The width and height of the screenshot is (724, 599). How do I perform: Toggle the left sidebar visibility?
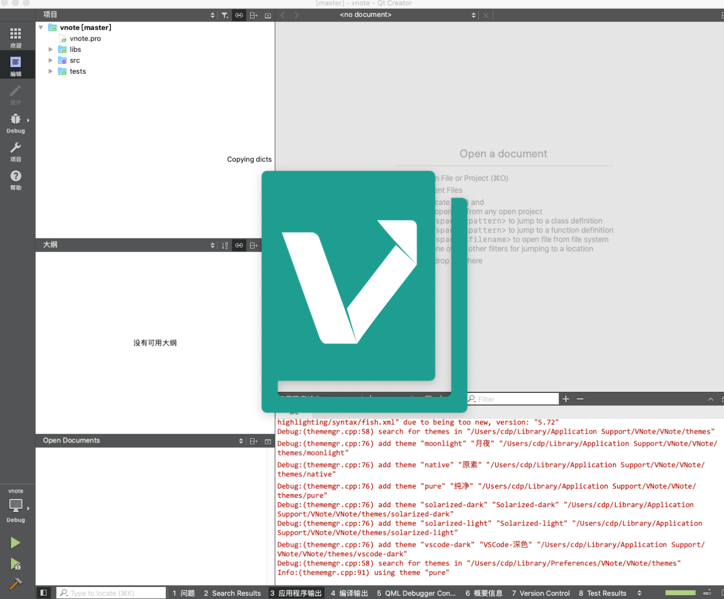coord(43,593)
